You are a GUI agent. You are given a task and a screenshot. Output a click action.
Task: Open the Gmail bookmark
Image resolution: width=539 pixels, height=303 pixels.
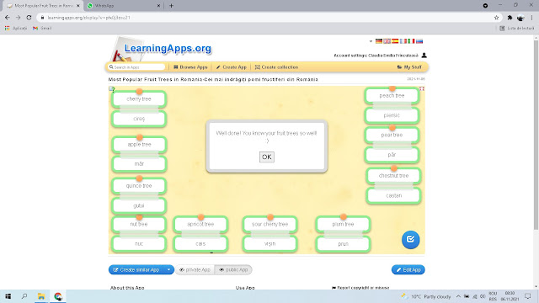(x=42, y=28)
